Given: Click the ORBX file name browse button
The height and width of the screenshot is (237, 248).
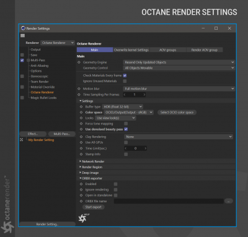Looking at the screenshot, I should tap(229, 201).
